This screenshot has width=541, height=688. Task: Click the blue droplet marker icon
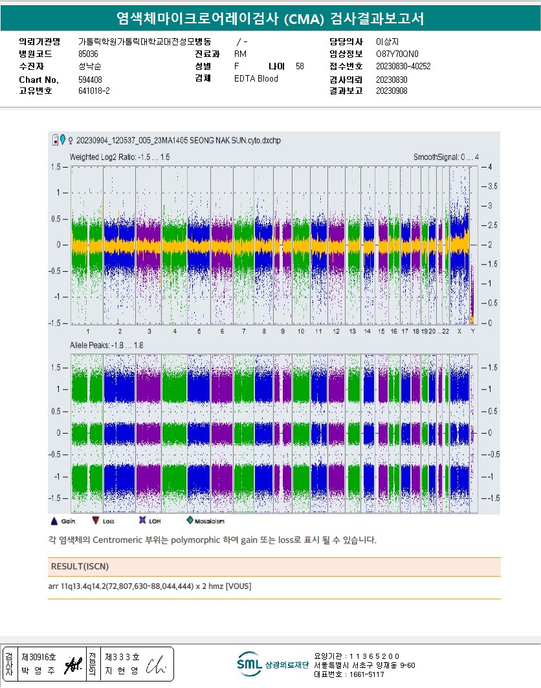tap(63, 139)
